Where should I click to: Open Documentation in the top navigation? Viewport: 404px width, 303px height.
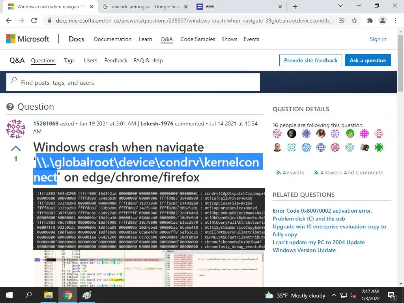pyautogui.click(x=112, y=39)
